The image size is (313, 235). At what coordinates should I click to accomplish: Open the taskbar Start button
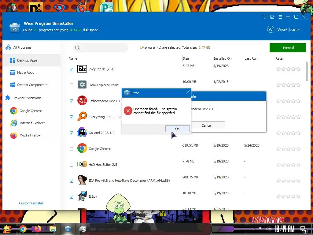(x=7, y=229)
